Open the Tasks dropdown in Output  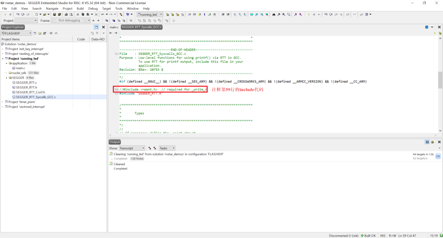coord(167,148)
